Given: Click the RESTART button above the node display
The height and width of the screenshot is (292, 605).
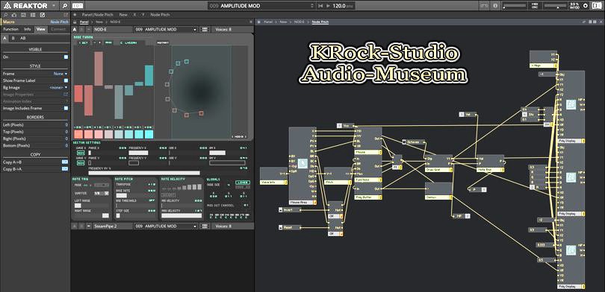Looking at the screenshot, I should pos(162,42).
